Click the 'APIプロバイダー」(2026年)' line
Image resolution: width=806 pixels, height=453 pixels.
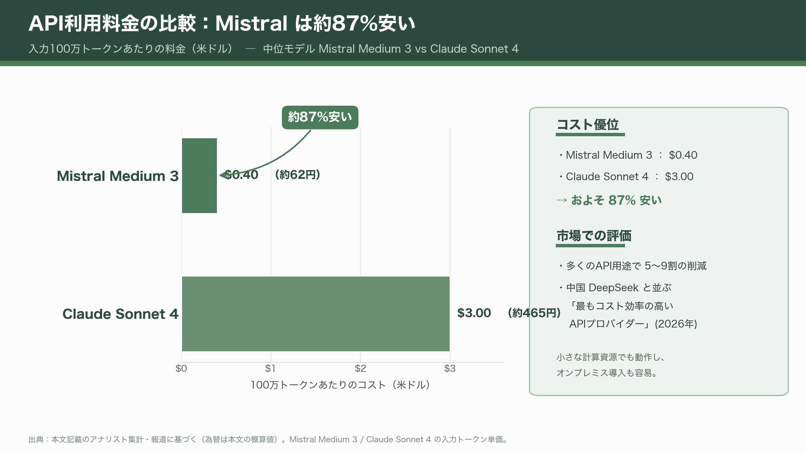point(633,324)
